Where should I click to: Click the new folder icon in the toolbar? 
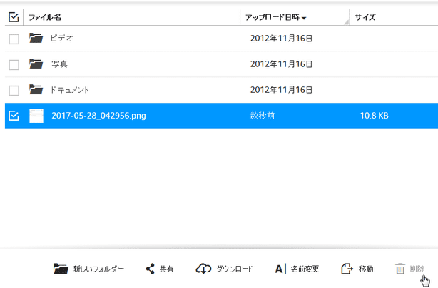tap(61, 269)
